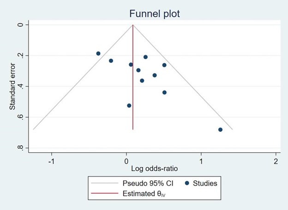Click the funnel apex at the top
Viewport: 288px width, 210px height.
click(133, 25)
